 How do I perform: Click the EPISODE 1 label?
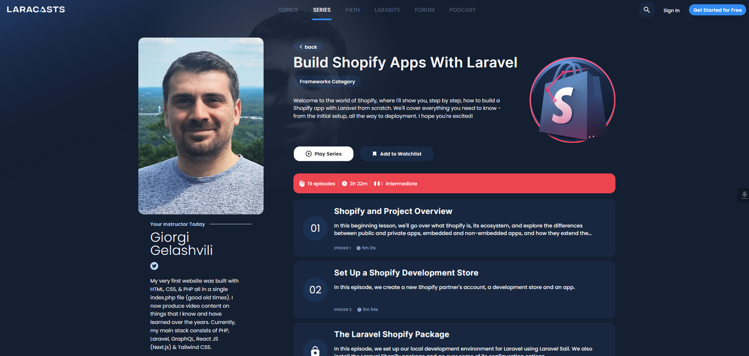point(342,248)
